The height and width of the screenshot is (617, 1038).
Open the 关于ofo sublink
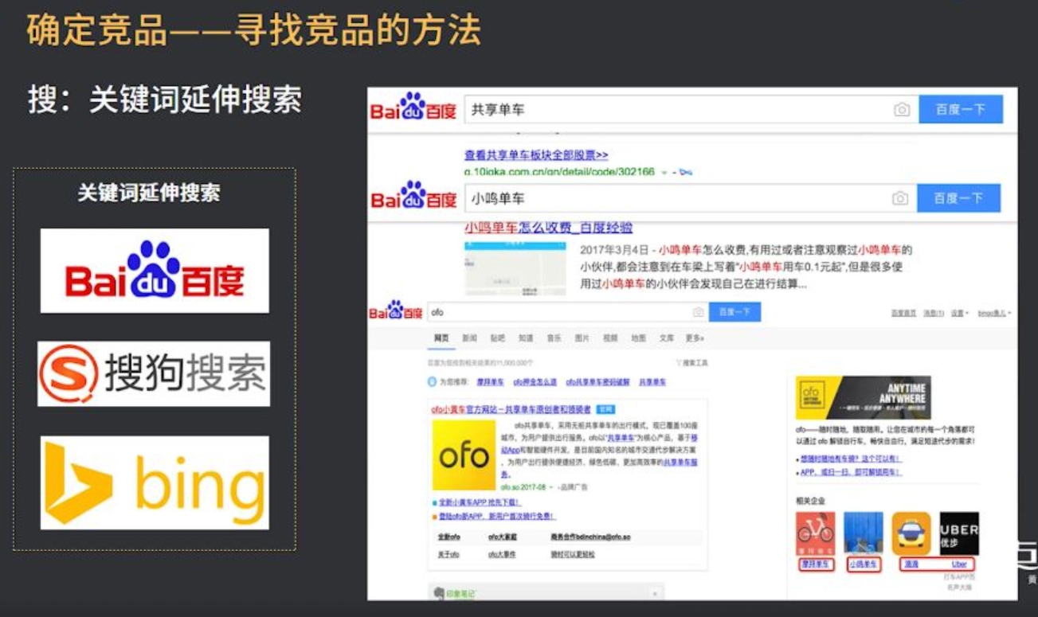click(448, 554)
